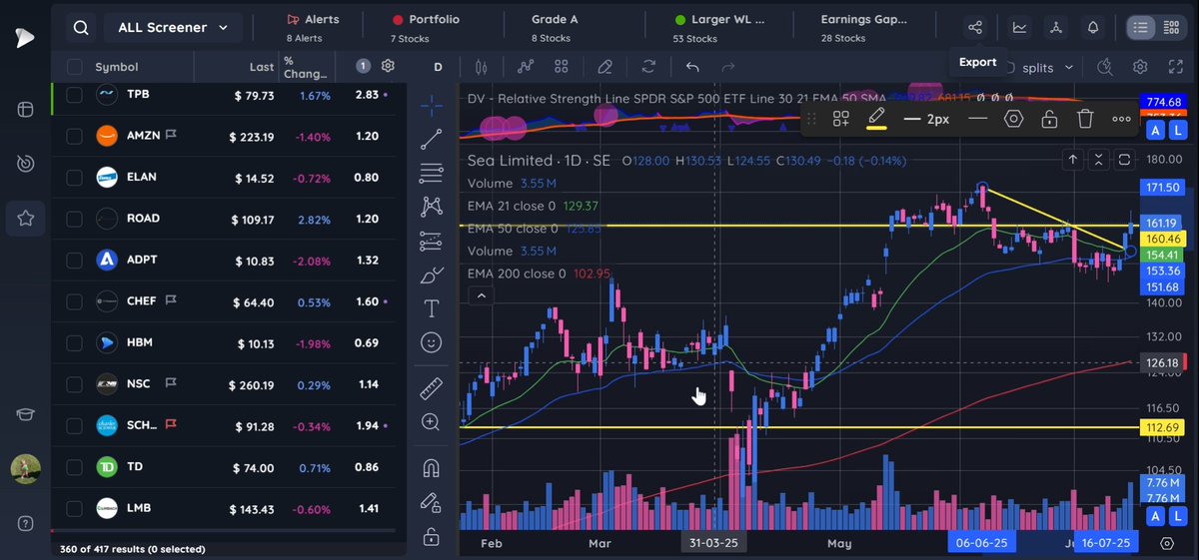
Task: Sort by the Last price column
Action: 262,67
